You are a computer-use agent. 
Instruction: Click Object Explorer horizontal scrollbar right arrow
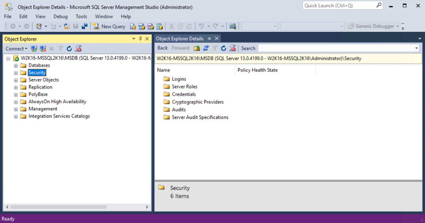147,206
